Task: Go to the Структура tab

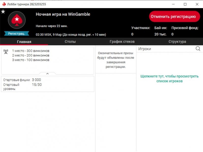Action: (177, 42)
